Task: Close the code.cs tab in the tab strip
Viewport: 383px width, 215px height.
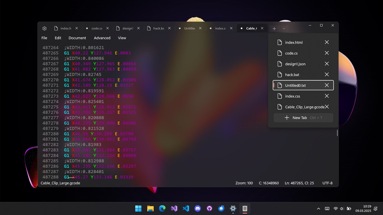Action: (108, 28)
